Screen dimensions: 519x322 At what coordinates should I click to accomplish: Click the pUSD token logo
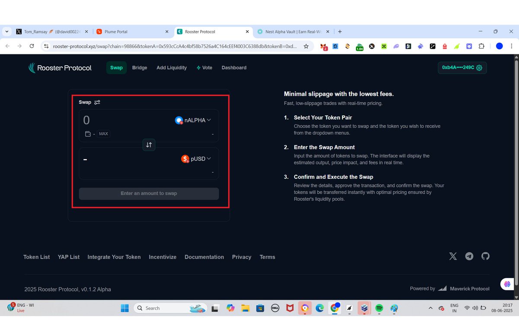tap(185, 158)
